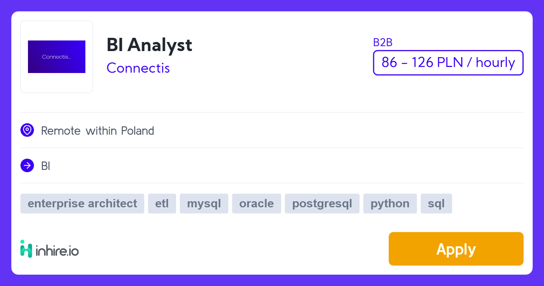Click the circular arrow icon beside BI

pos(27,166)
